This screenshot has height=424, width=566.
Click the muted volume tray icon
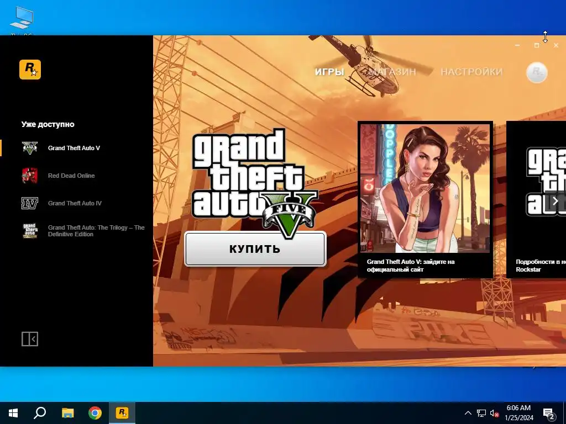pos(495,413)
